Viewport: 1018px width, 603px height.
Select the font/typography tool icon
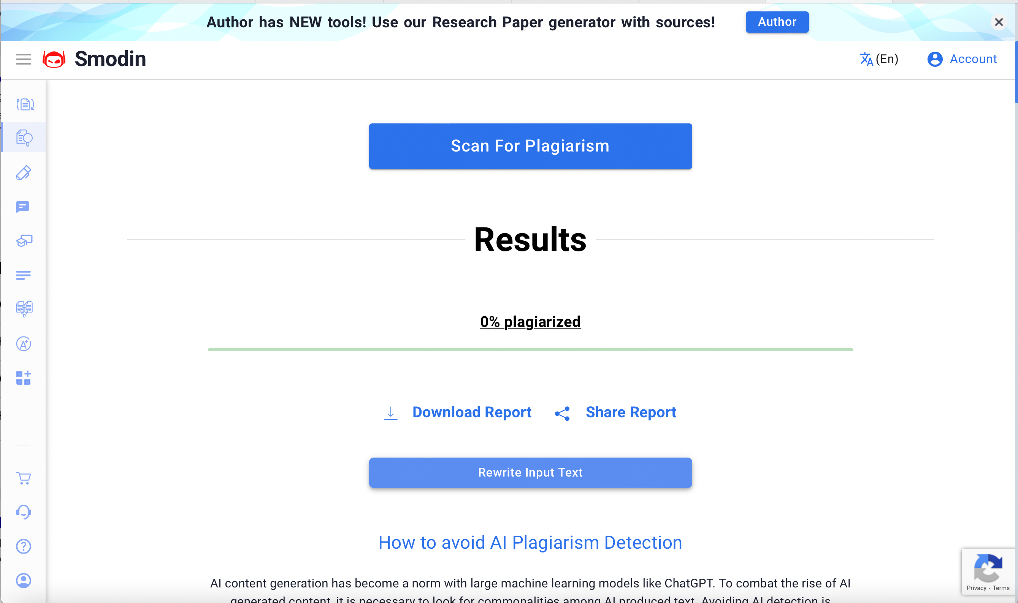23,343
